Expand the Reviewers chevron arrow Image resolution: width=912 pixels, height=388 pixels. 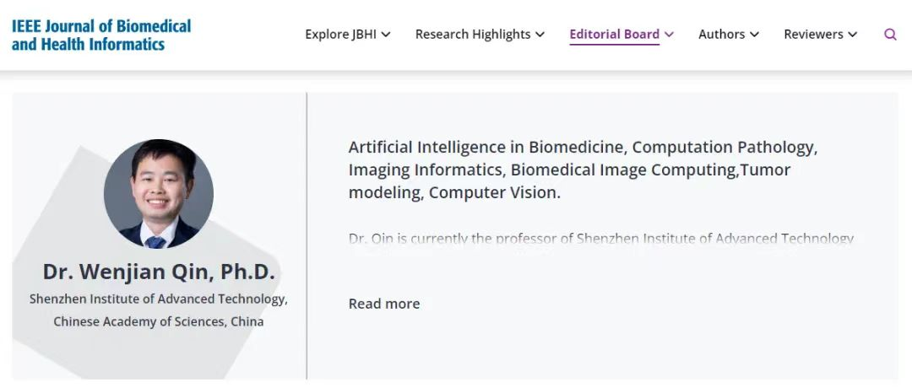click(853, 35)
